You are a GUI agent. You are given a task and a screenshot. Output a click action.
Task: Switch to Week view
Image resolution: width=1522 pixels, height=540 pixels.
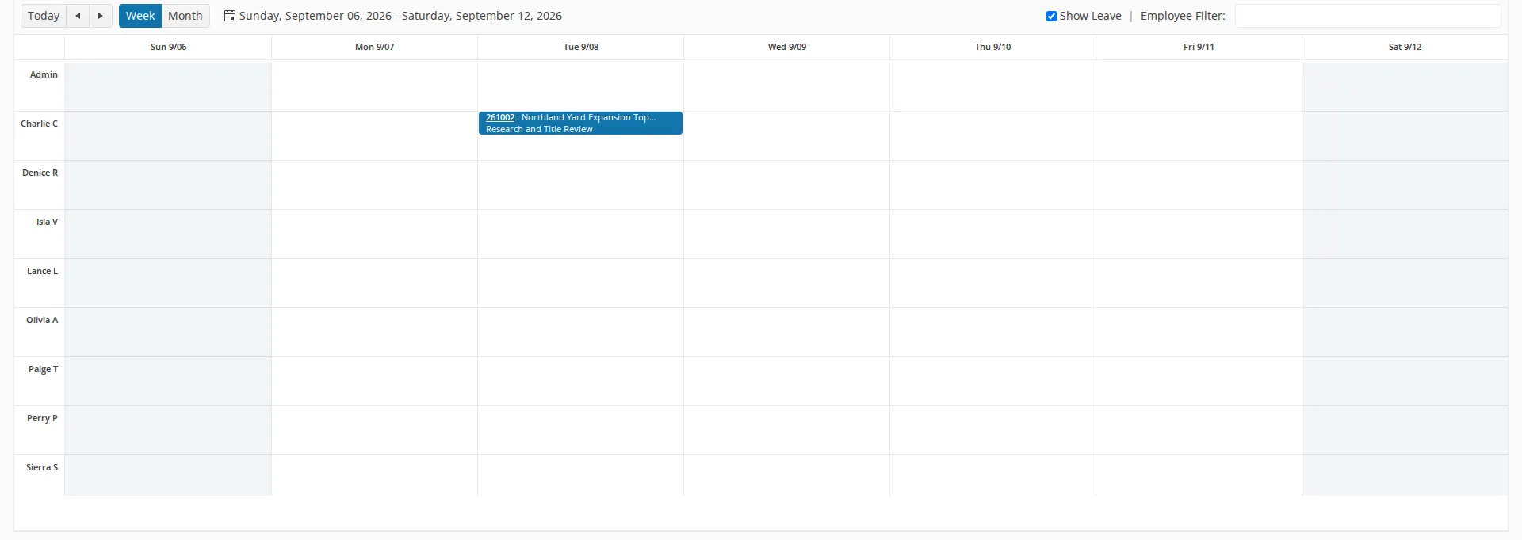140,16
